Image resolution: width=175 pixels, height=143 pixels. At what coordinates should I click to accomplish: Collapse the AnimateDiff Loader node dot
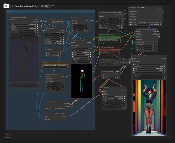(130, 8)
